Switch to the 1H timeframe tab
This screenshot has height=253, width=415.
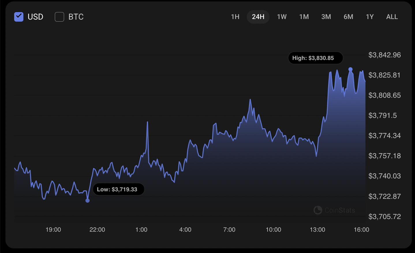pyautogui.click(x=235, y=17)
